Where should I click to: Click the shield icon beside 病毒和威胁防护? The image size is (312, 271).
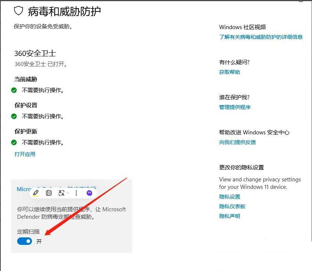pos(19,10)
